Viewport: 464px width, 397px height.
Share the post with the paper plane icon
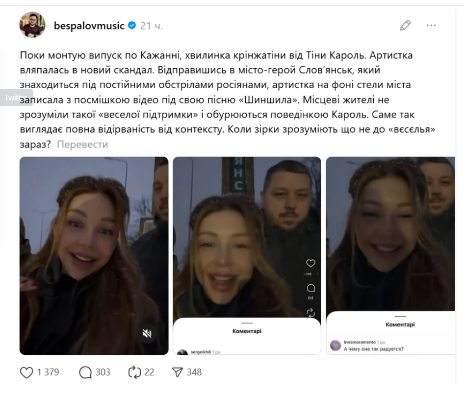(x=177, y=372)
